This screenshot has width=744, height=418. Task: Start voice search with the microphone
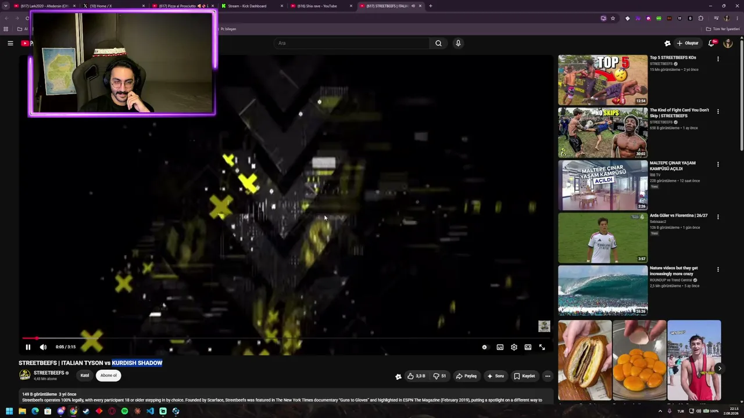(458, 43)
